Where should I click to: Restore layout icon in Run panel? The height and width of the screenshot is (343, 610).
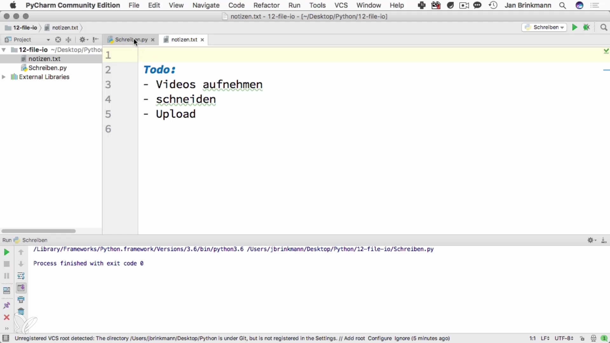(6, 290)
